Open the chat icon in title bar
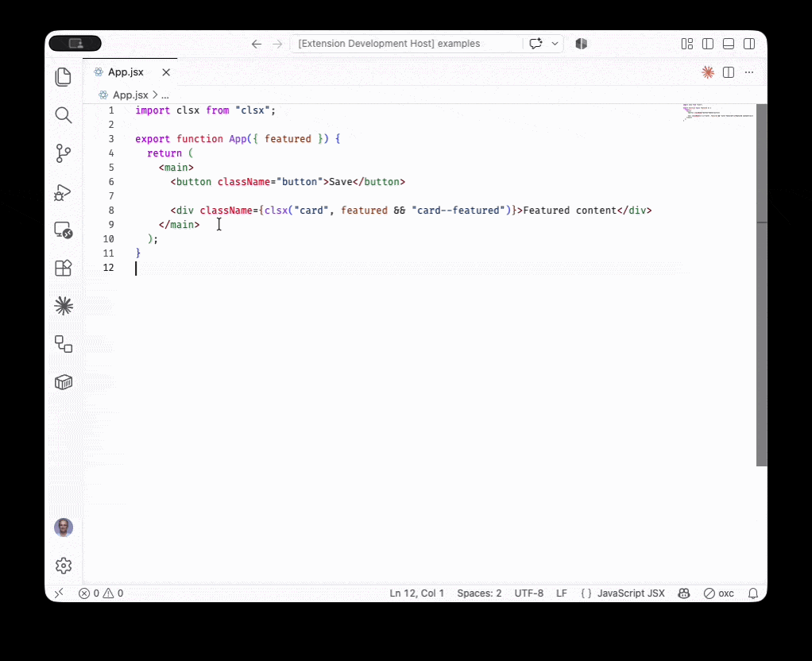The width and height of the screenshot is (812, 661). (x=536, y=44)
